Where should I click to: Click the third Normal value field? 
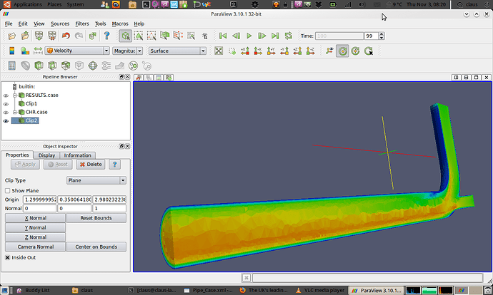(109, 208)
